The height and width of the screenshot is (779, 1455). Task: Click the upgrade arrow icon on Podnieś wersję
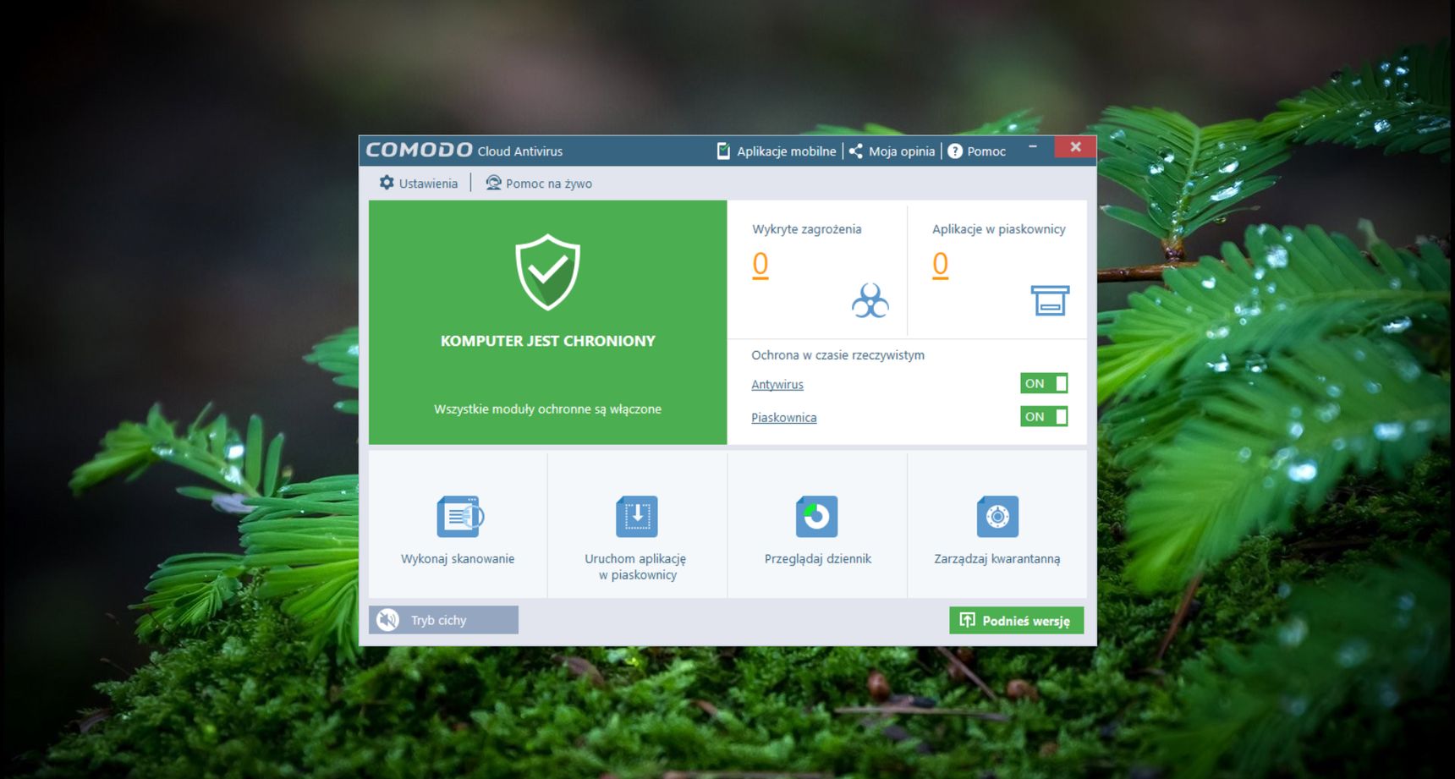coord(968,620)
